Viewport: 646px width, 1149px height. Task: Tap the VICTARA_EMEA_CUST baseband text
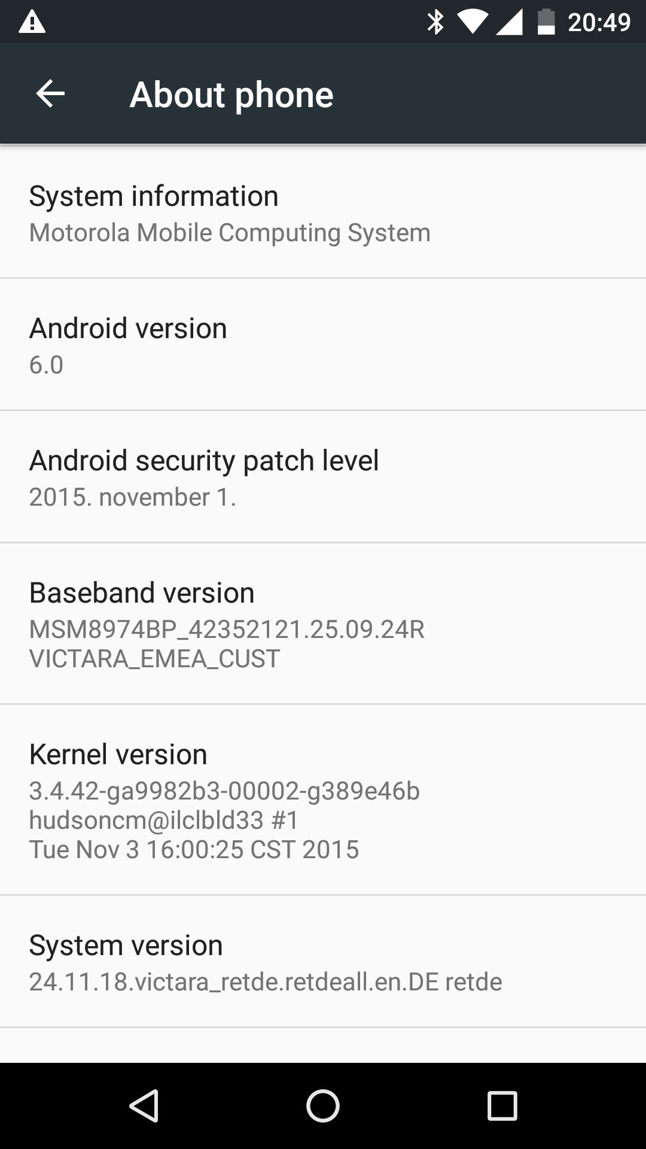154,658
